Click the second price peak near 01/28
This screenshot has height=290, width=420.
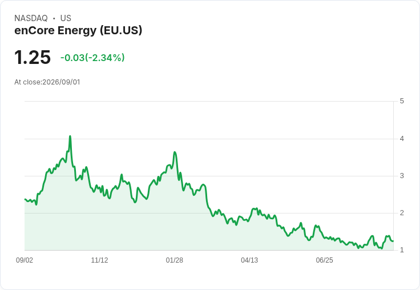(175, 152)
